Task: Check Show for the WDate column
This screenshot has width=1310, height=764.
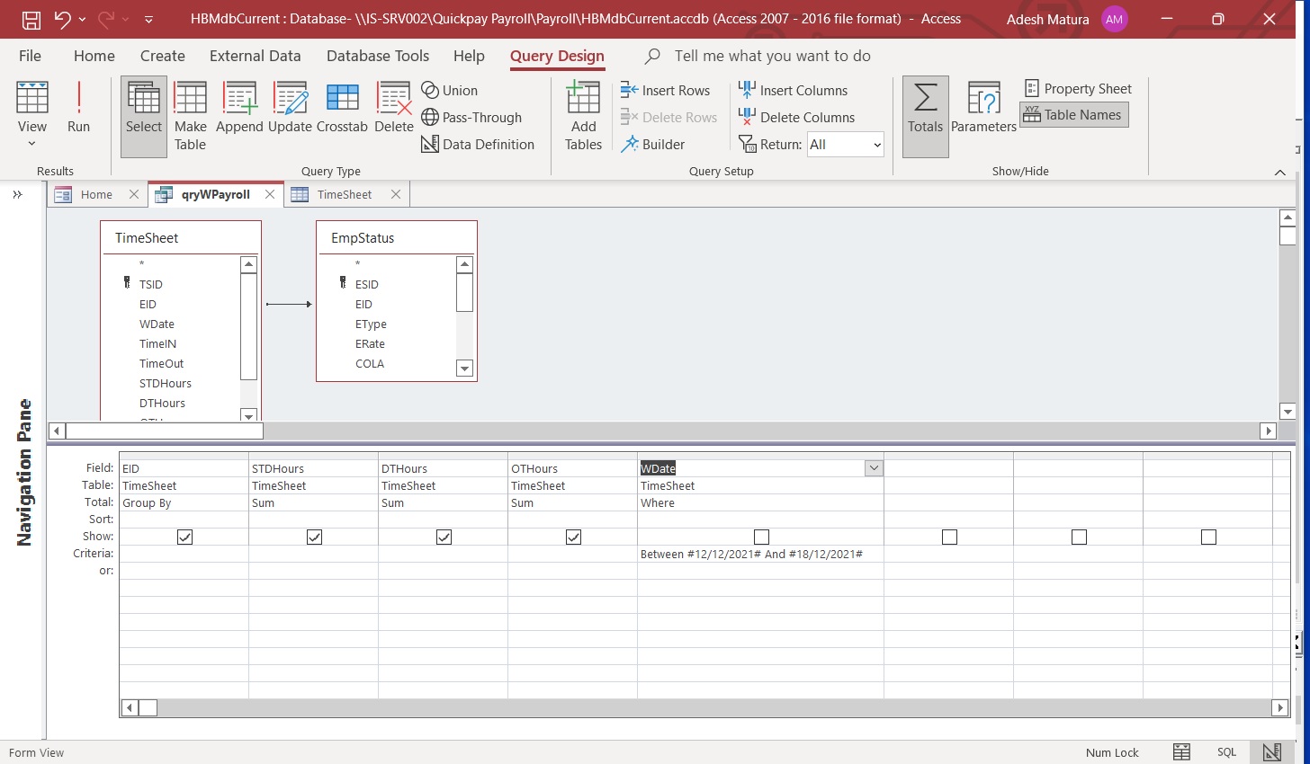Action: coord(761,537)
